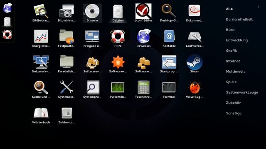Show Internet applications category
The width and height of the screenshot is (266, 149).
pos(233,61)
